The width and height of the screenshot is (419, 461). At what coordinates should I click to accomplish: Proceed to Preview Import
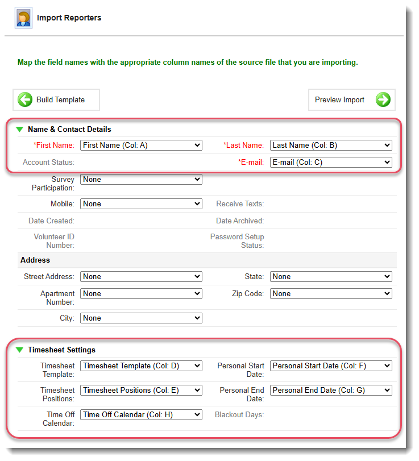click(352, 100)
